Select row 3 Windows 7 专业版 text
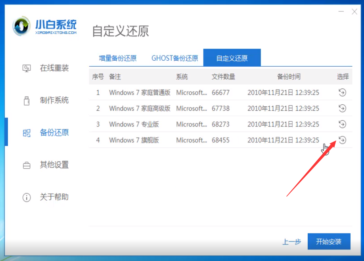This screenshot has height=261, width=364. (134, 124)
